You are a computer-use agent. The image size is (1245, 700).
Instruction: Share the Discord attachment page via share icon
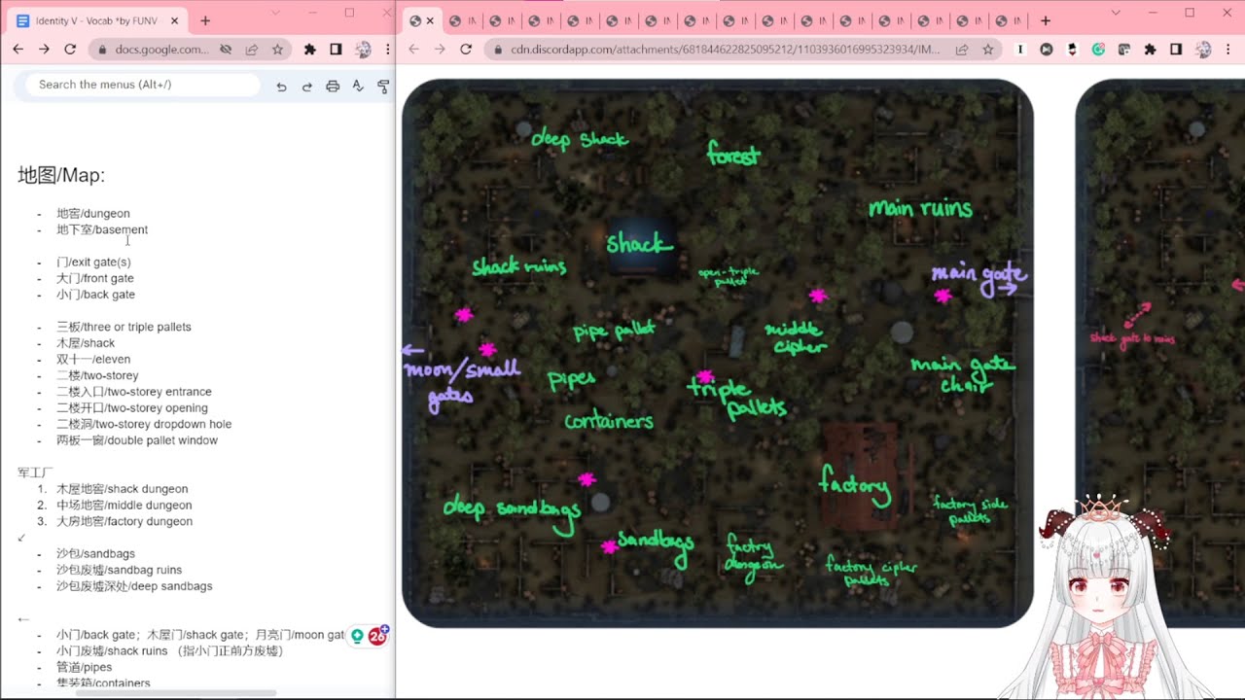[x=961, y=49]
